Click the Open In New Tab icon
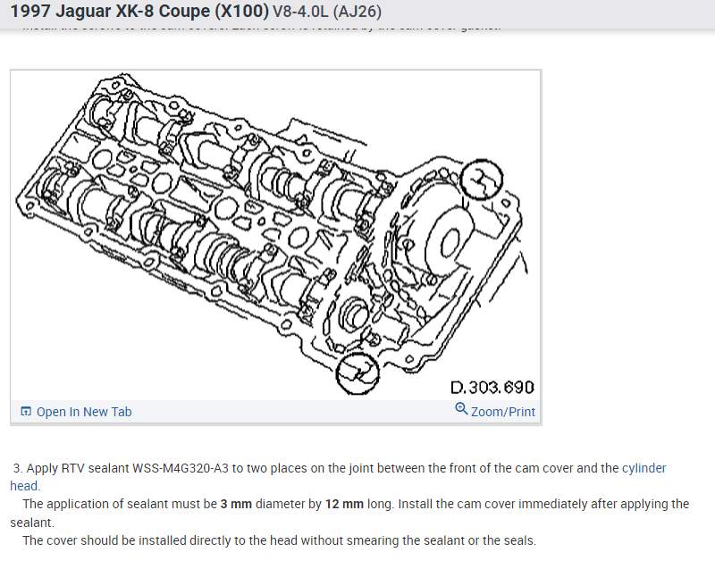The image size is (715, 569). click(26, 412)
